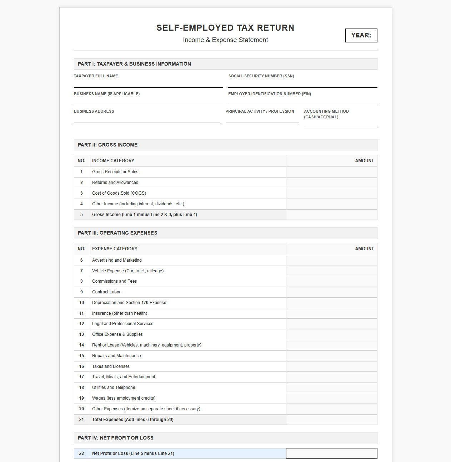Click the 'Income & Expense Statement' subtitle
The width and height of the screenshot is (451, 462).
[225, 40]
